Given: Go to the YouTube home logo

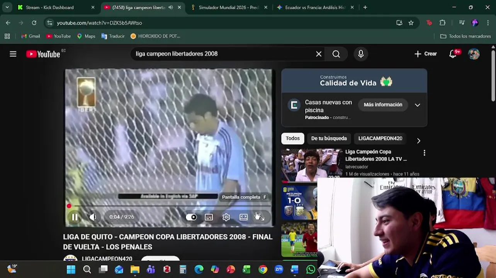Looking at the screenshot, I should [x=43, y=54].
